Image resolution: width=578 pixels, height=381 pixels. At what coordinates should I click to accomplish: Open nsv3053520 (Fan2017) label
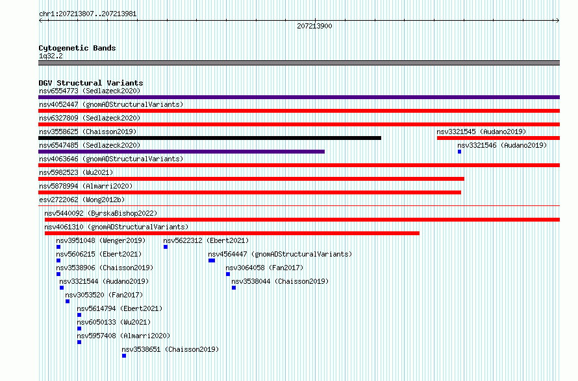pyautogui.click(x=104, y=295)
